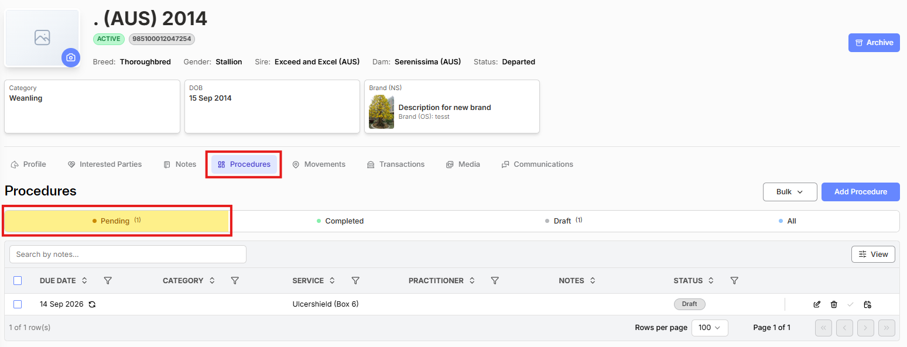907x347 pixels.
Task: Click the camera upload photo icon
Action: [x=71, y=57]
